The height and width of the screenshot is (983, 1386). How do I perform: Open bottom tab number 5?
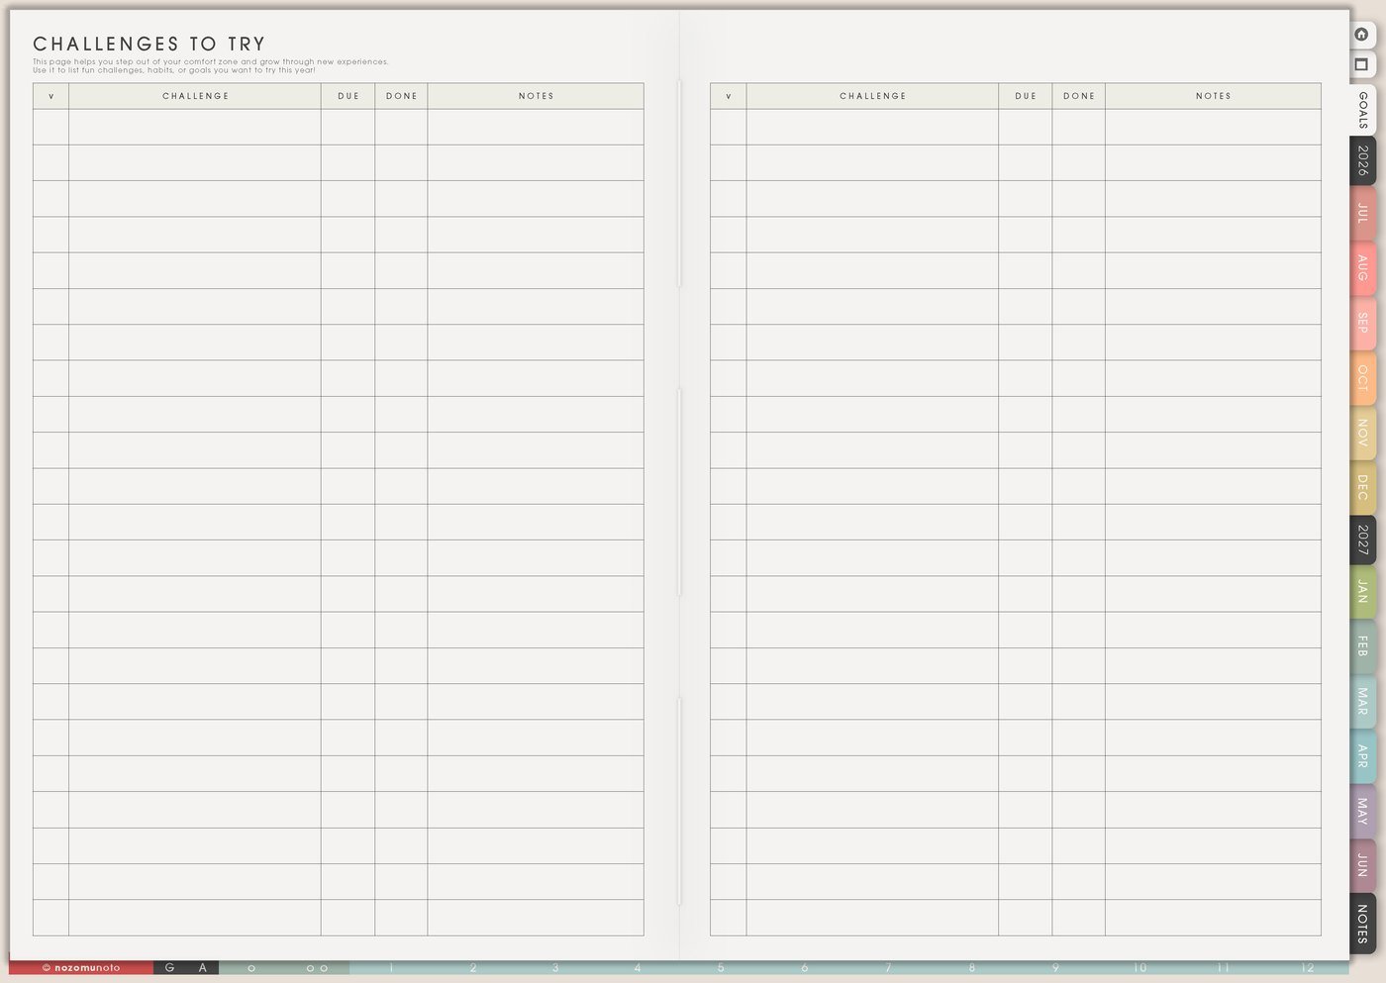721,968
